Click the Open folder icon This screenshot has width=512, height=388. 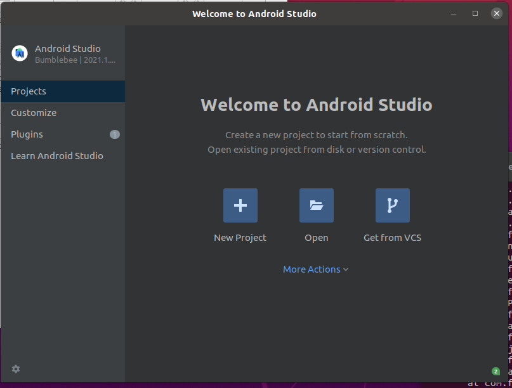click(317, 205)
